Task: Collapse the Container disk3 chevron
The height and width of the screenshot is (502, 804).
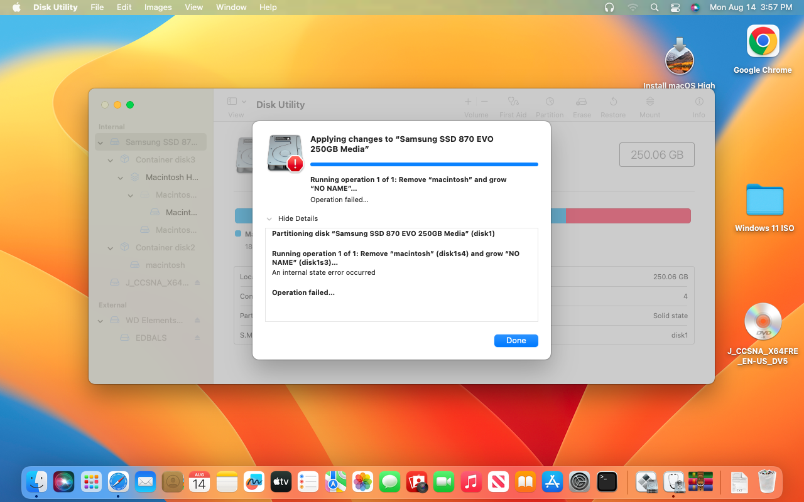Action: click(111, 160)
